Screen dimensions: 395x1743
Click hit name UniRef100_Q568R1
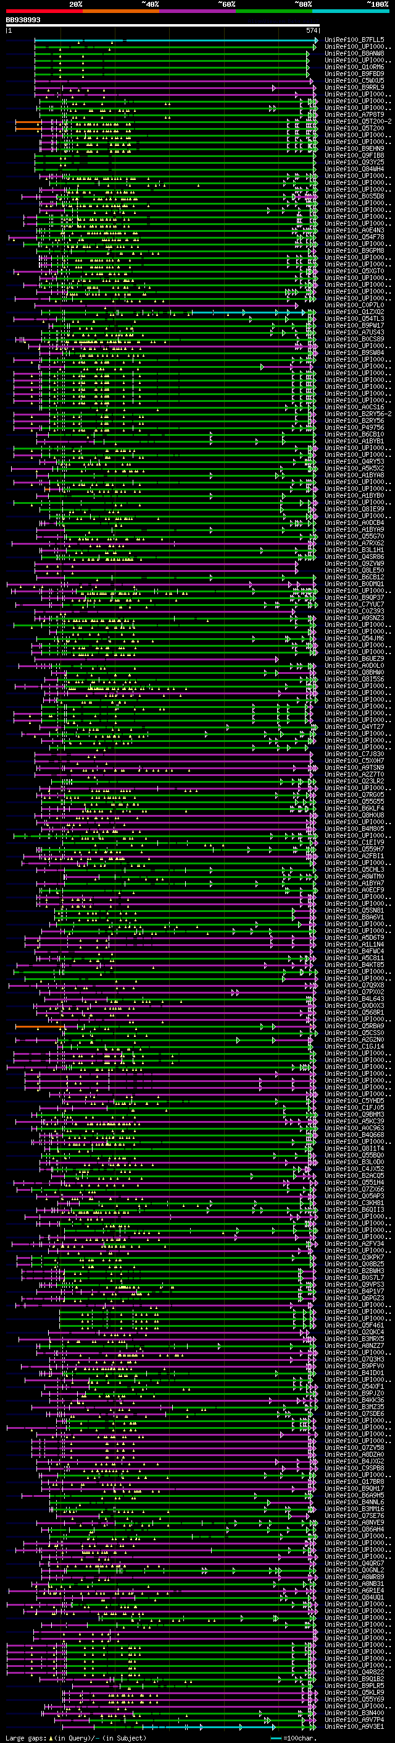point(354,1012)
